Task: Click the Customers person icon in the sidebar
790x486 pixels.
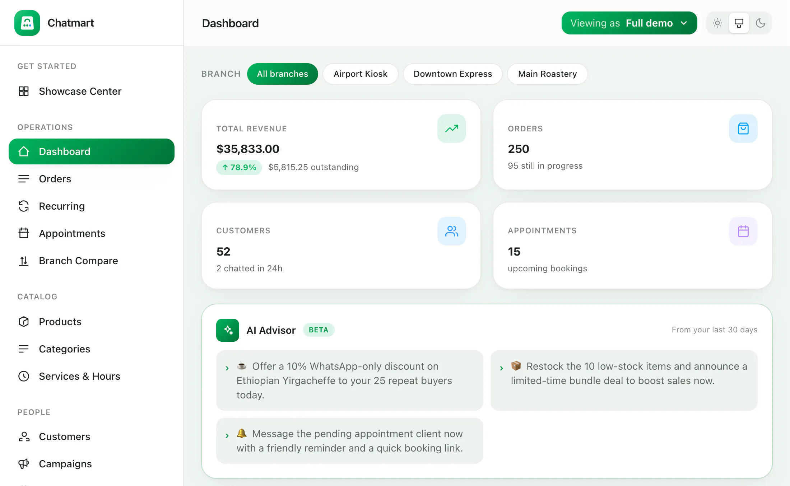Action: click(x=24, y=436)
